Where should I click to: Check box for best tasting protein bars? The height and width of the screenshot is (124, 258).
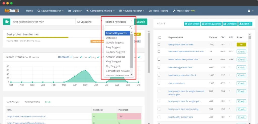[159, 67]
